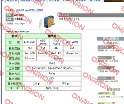Open the 技術交流 navigation tab

[x=40, y=1]
